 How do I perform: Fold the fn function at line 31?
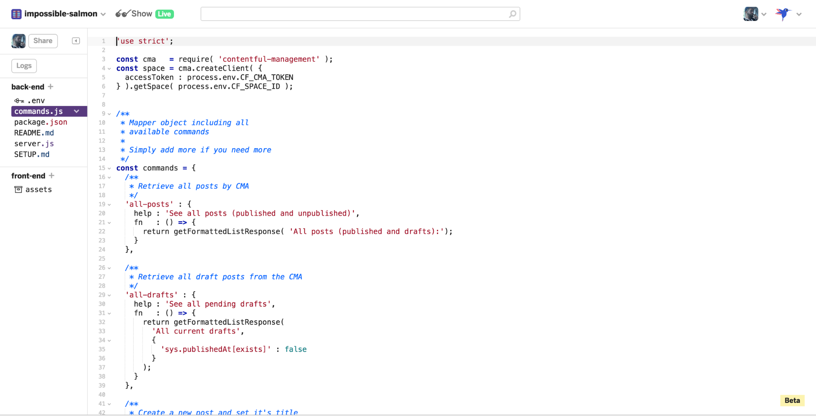[x=109, y=313]
